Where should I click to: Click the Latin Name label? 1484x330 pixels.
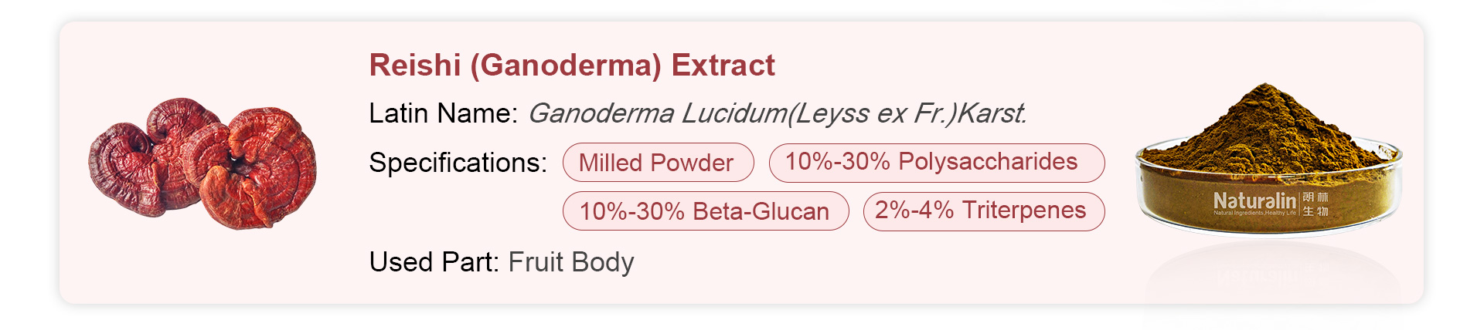(x=443, y=113)
